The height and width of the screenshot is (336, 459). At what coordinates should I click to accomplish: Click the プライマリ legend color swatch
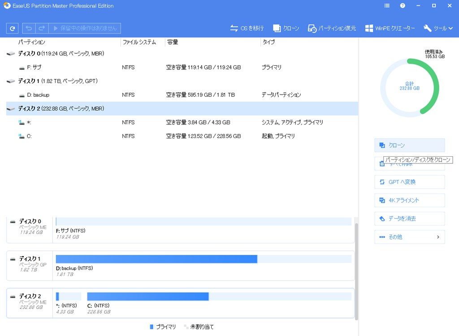[152, 327]
